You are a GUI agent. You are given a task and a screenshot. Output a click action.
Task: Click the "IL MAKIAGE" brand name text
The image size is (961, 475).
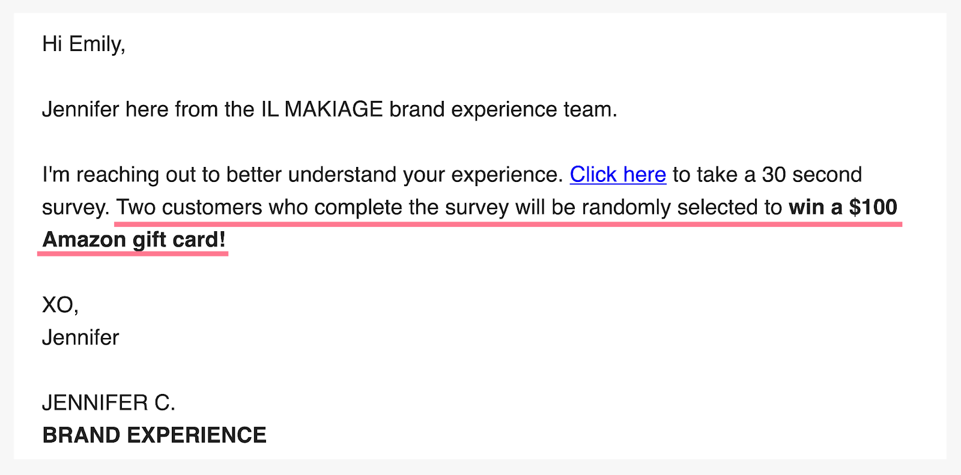[321, 109]
